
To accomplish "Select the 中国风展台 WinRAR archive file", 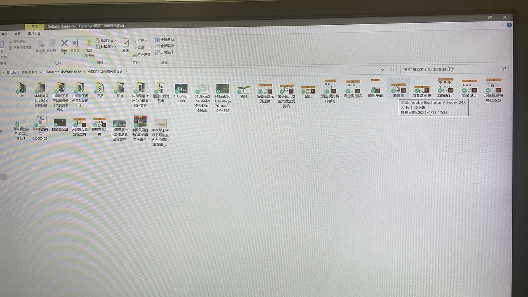I will click(140, 129).
